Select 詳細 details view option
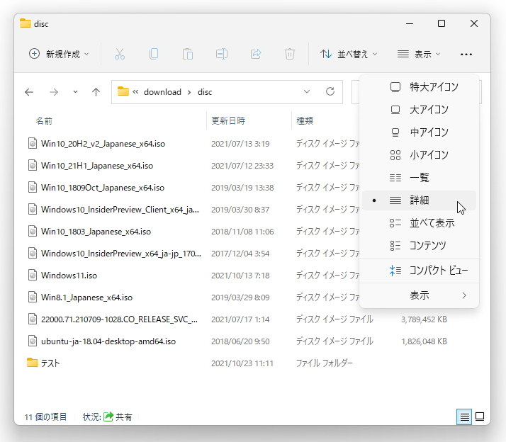The width and height of the screenshot is (506, 442). (x=420, y=200)
